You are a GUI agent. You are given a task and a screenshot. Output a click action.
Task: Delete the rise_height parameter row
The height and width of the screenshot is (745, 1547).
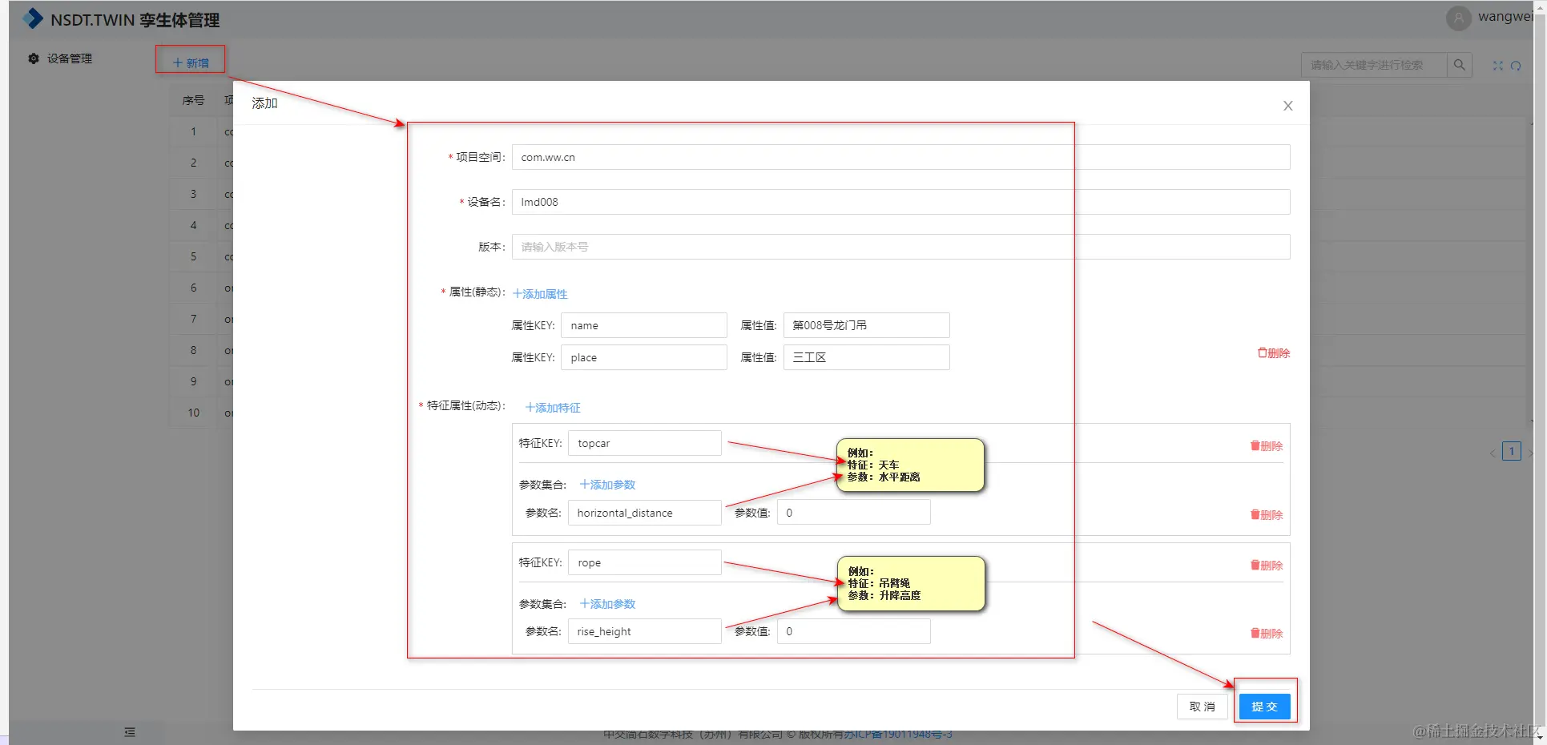click(1267, 634)
